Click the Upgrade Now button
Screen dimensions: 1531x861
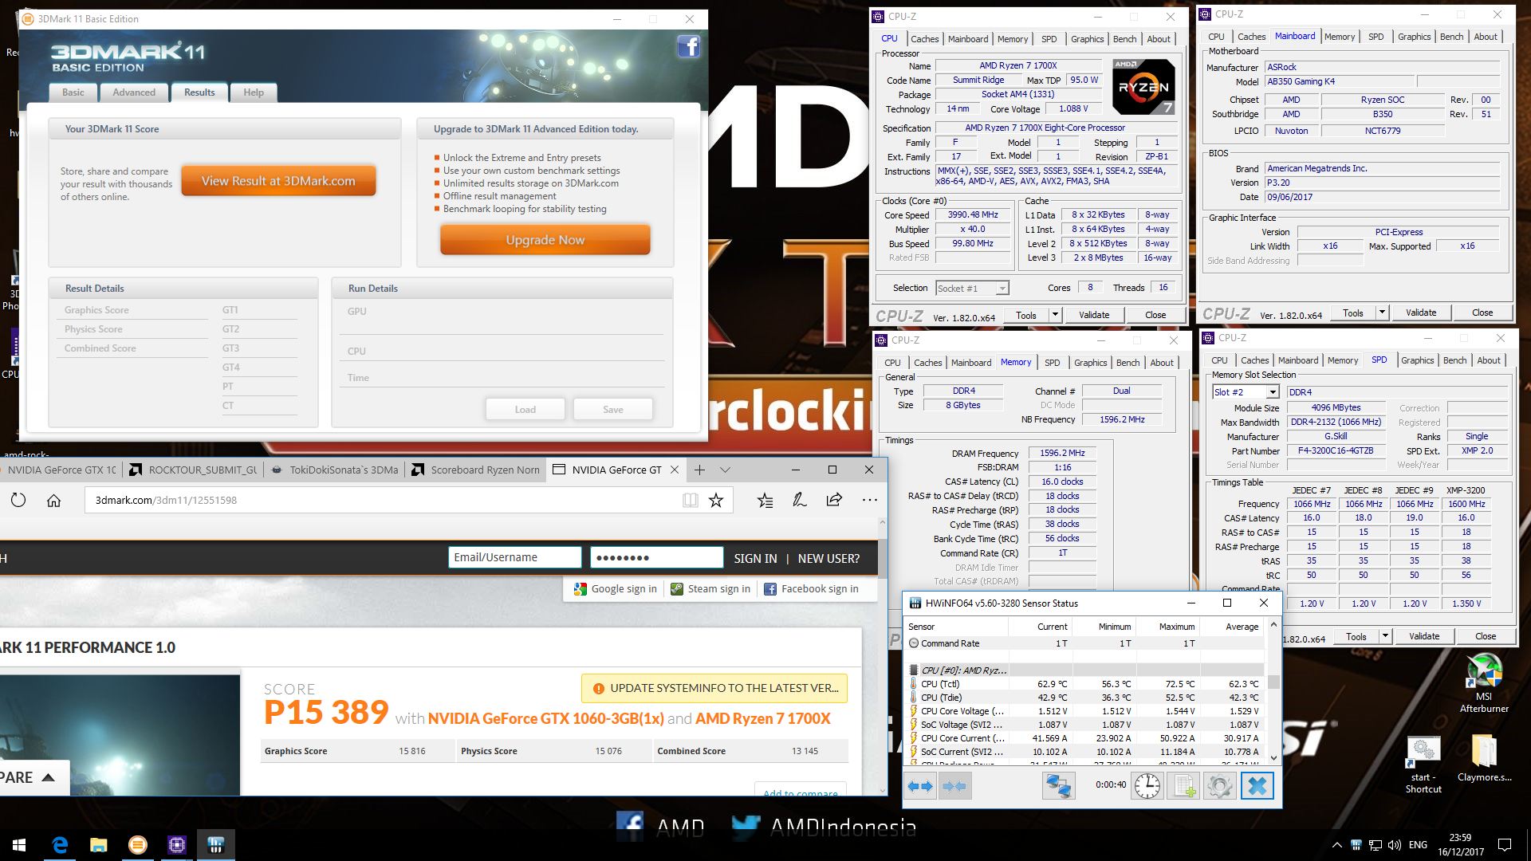coord(545,240)
